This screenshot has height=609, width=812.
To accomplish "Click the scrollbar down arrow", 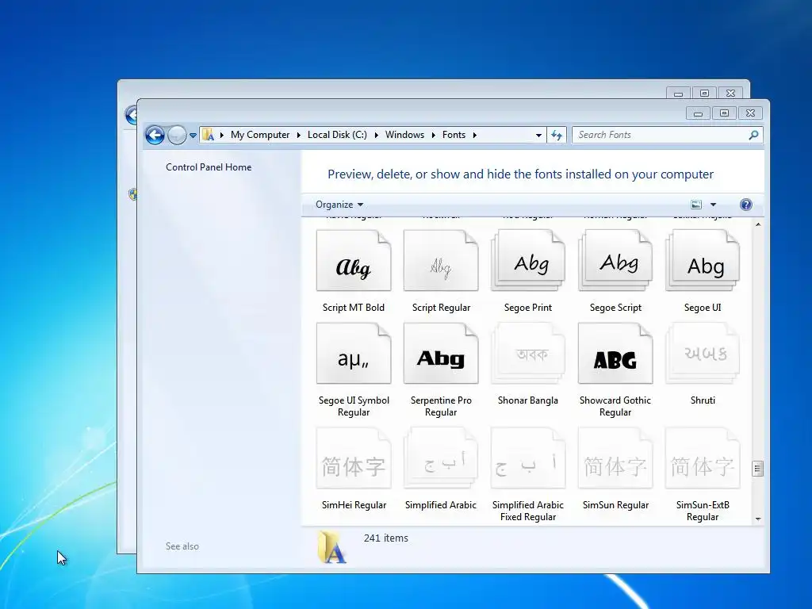I will coord(758,519).
